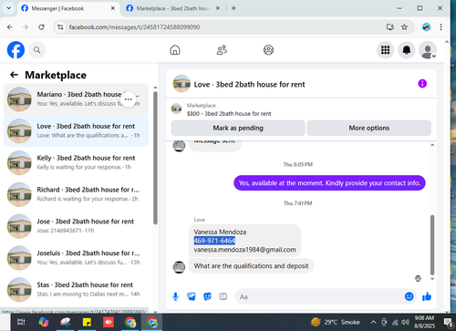Click the address bar URL
This screenshot has height=331, width=456.
tap(134, 27)
